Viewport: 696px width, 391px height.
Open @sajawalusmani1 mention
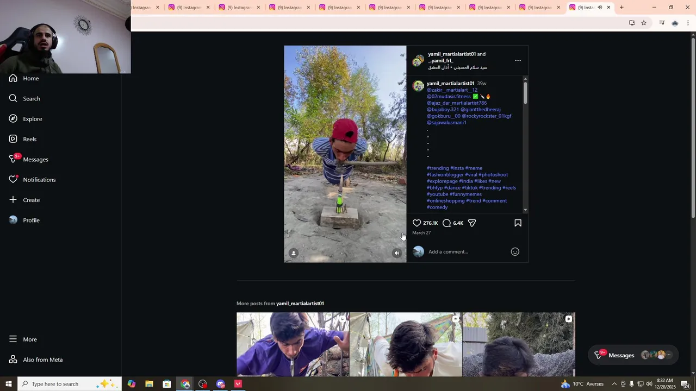(446, 123)
